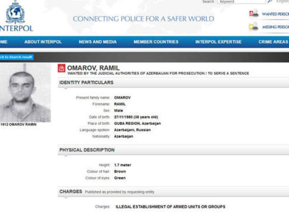
Task: Select the eye colour value Green
Action: (x=120, y=178)
